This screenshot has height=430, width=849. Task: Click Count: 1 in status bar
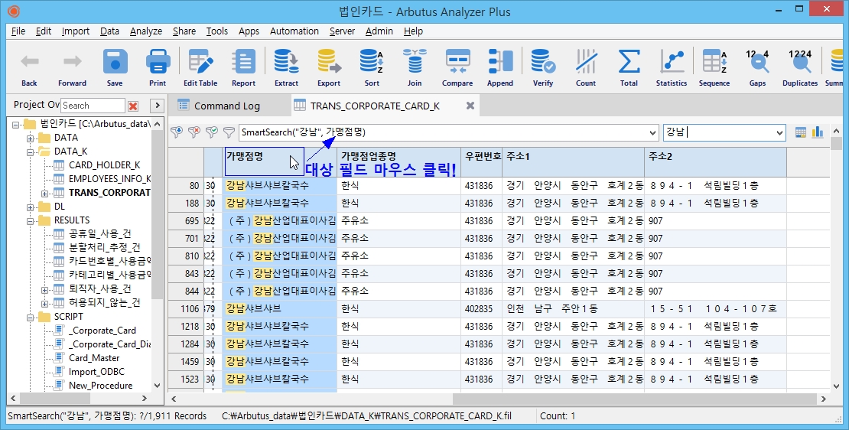pos(558,416)
